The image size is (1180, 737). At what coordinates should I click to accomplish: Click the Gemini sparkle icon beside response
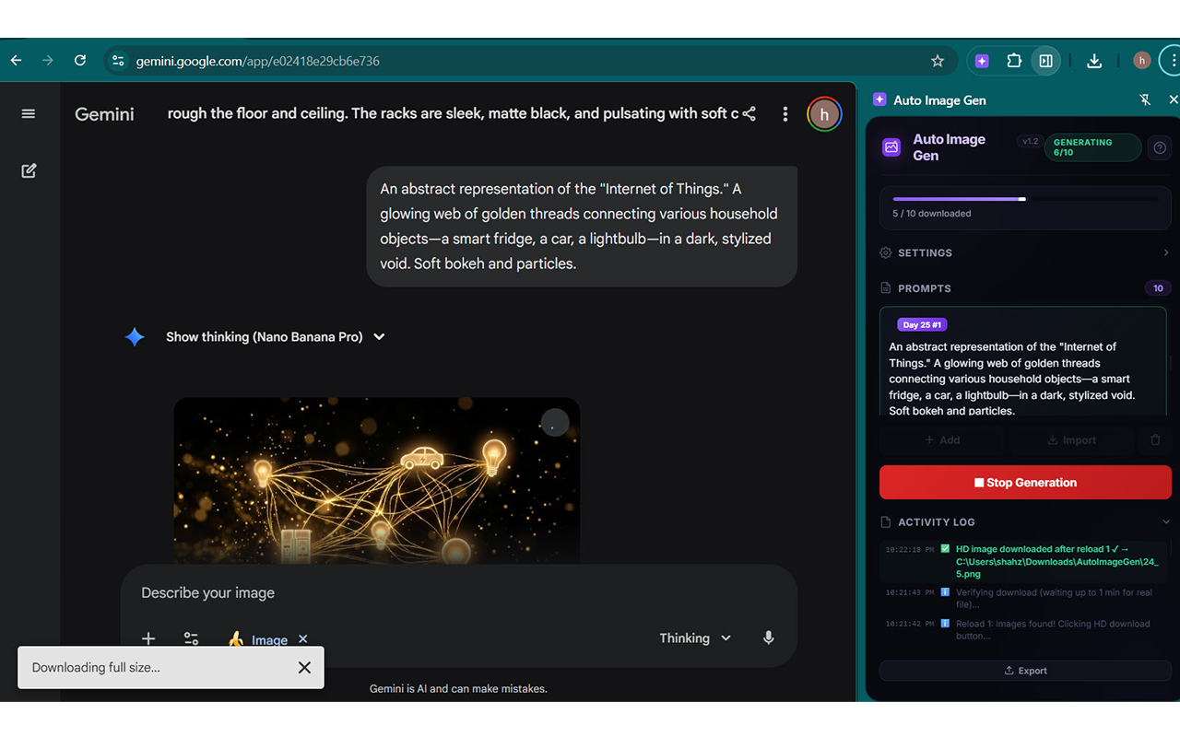click(x=135, y=337)
